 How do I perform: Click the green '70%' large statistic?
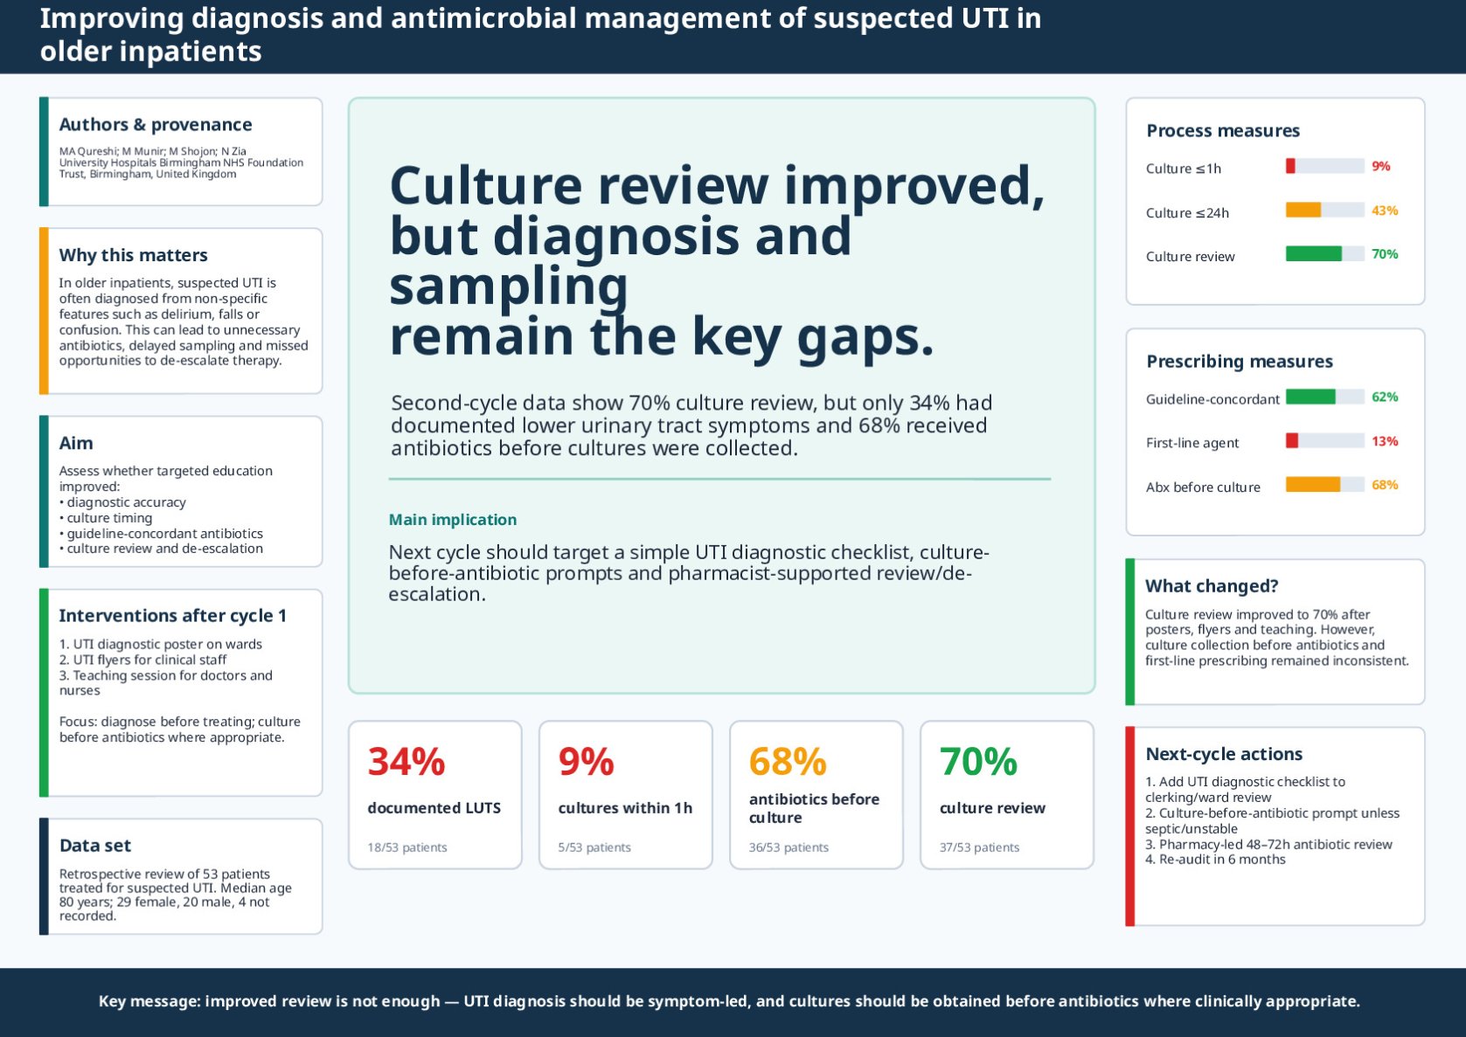pyautogui.click(x=978, y=762)
